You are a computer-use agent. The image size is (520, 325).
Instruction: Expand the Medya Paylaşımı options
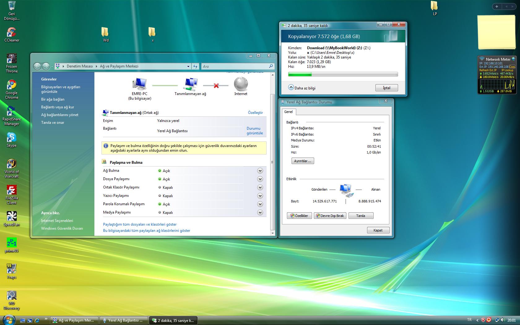[x=260, y=213]
